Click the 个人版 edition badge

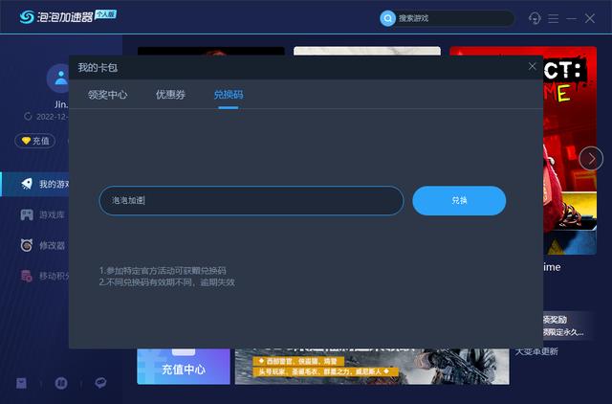pyautogui.click(x=105, y=14)
